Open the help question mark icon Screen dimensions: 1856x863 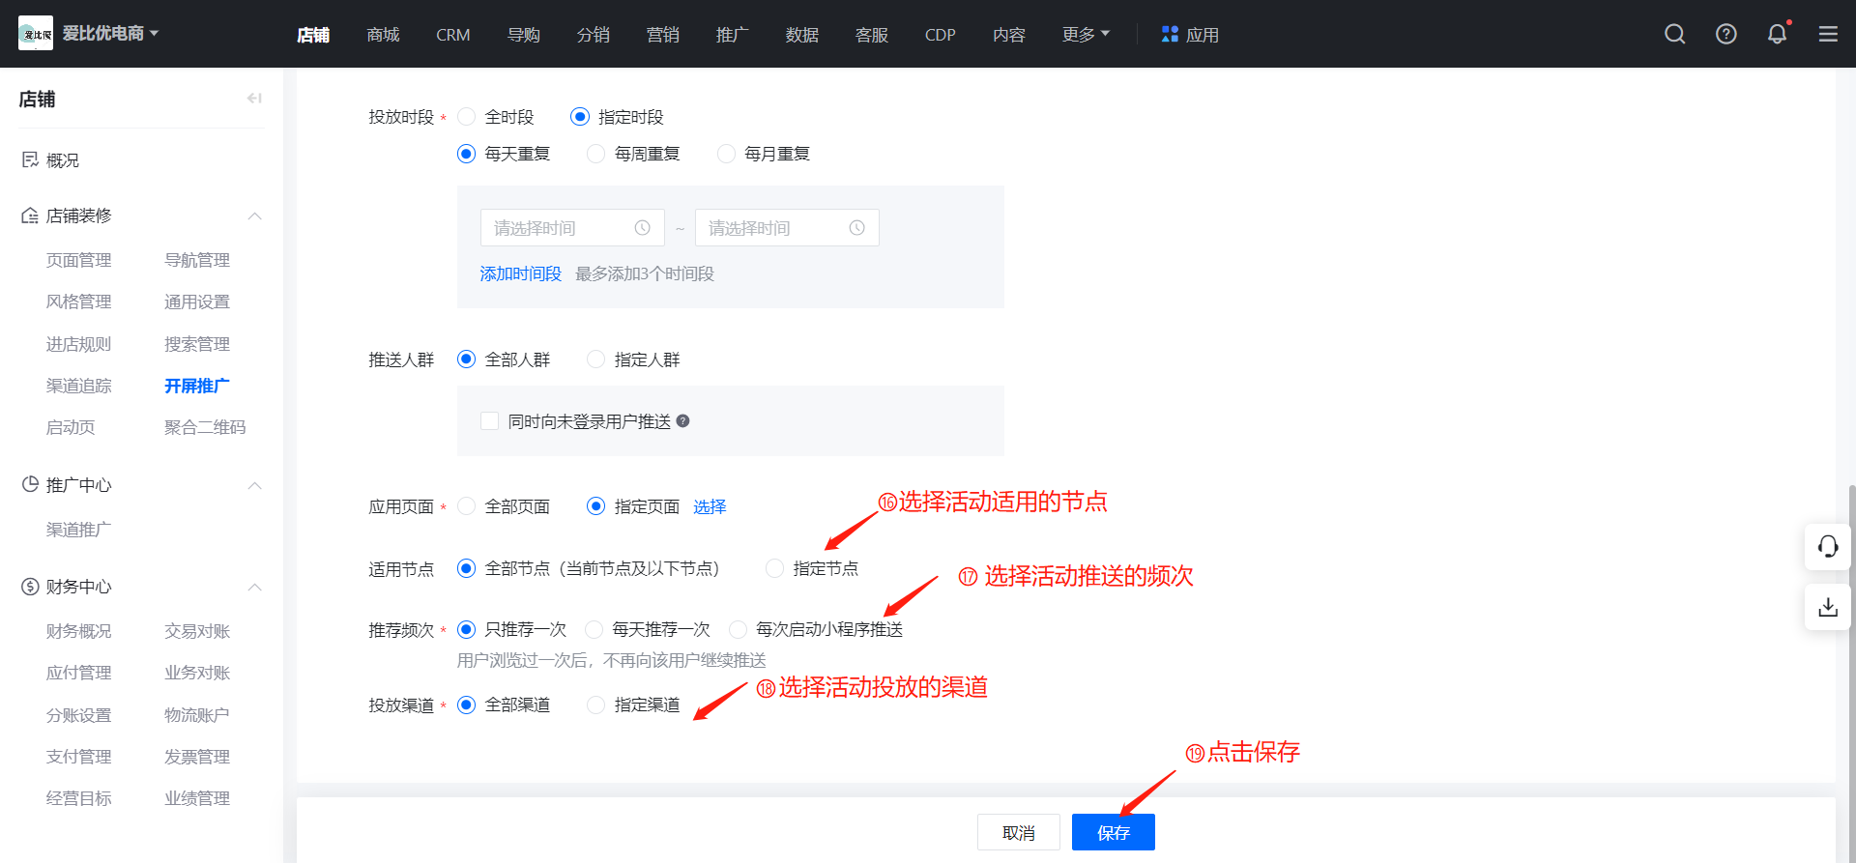pyautogui.click(x=1726, y=34)
